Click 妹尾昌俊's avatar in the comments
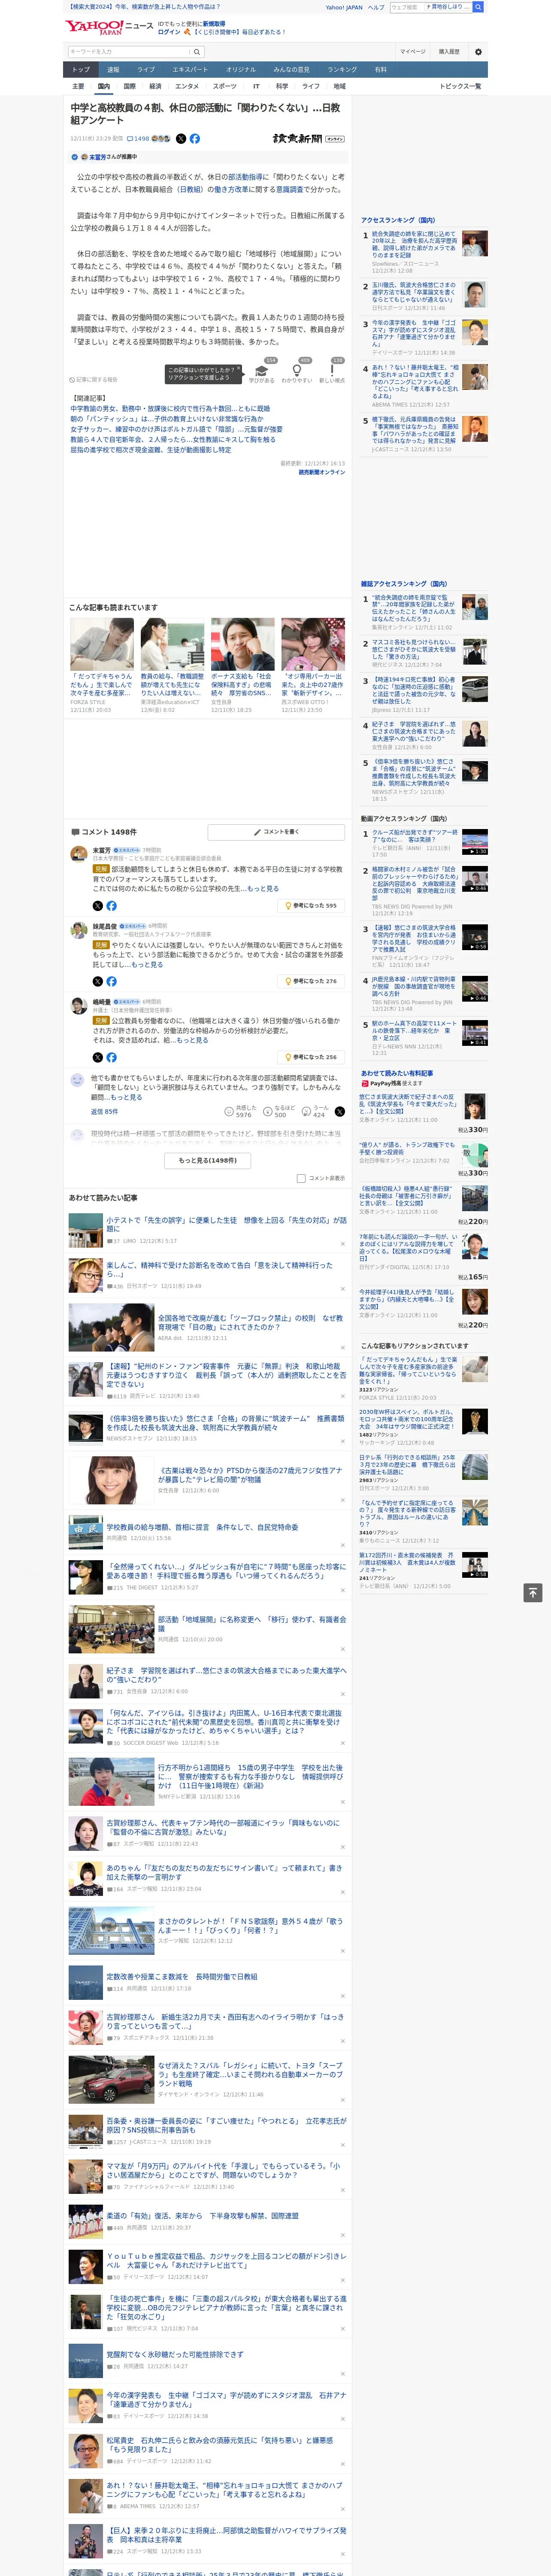The image size is (551, 2576). pos(78,929)
